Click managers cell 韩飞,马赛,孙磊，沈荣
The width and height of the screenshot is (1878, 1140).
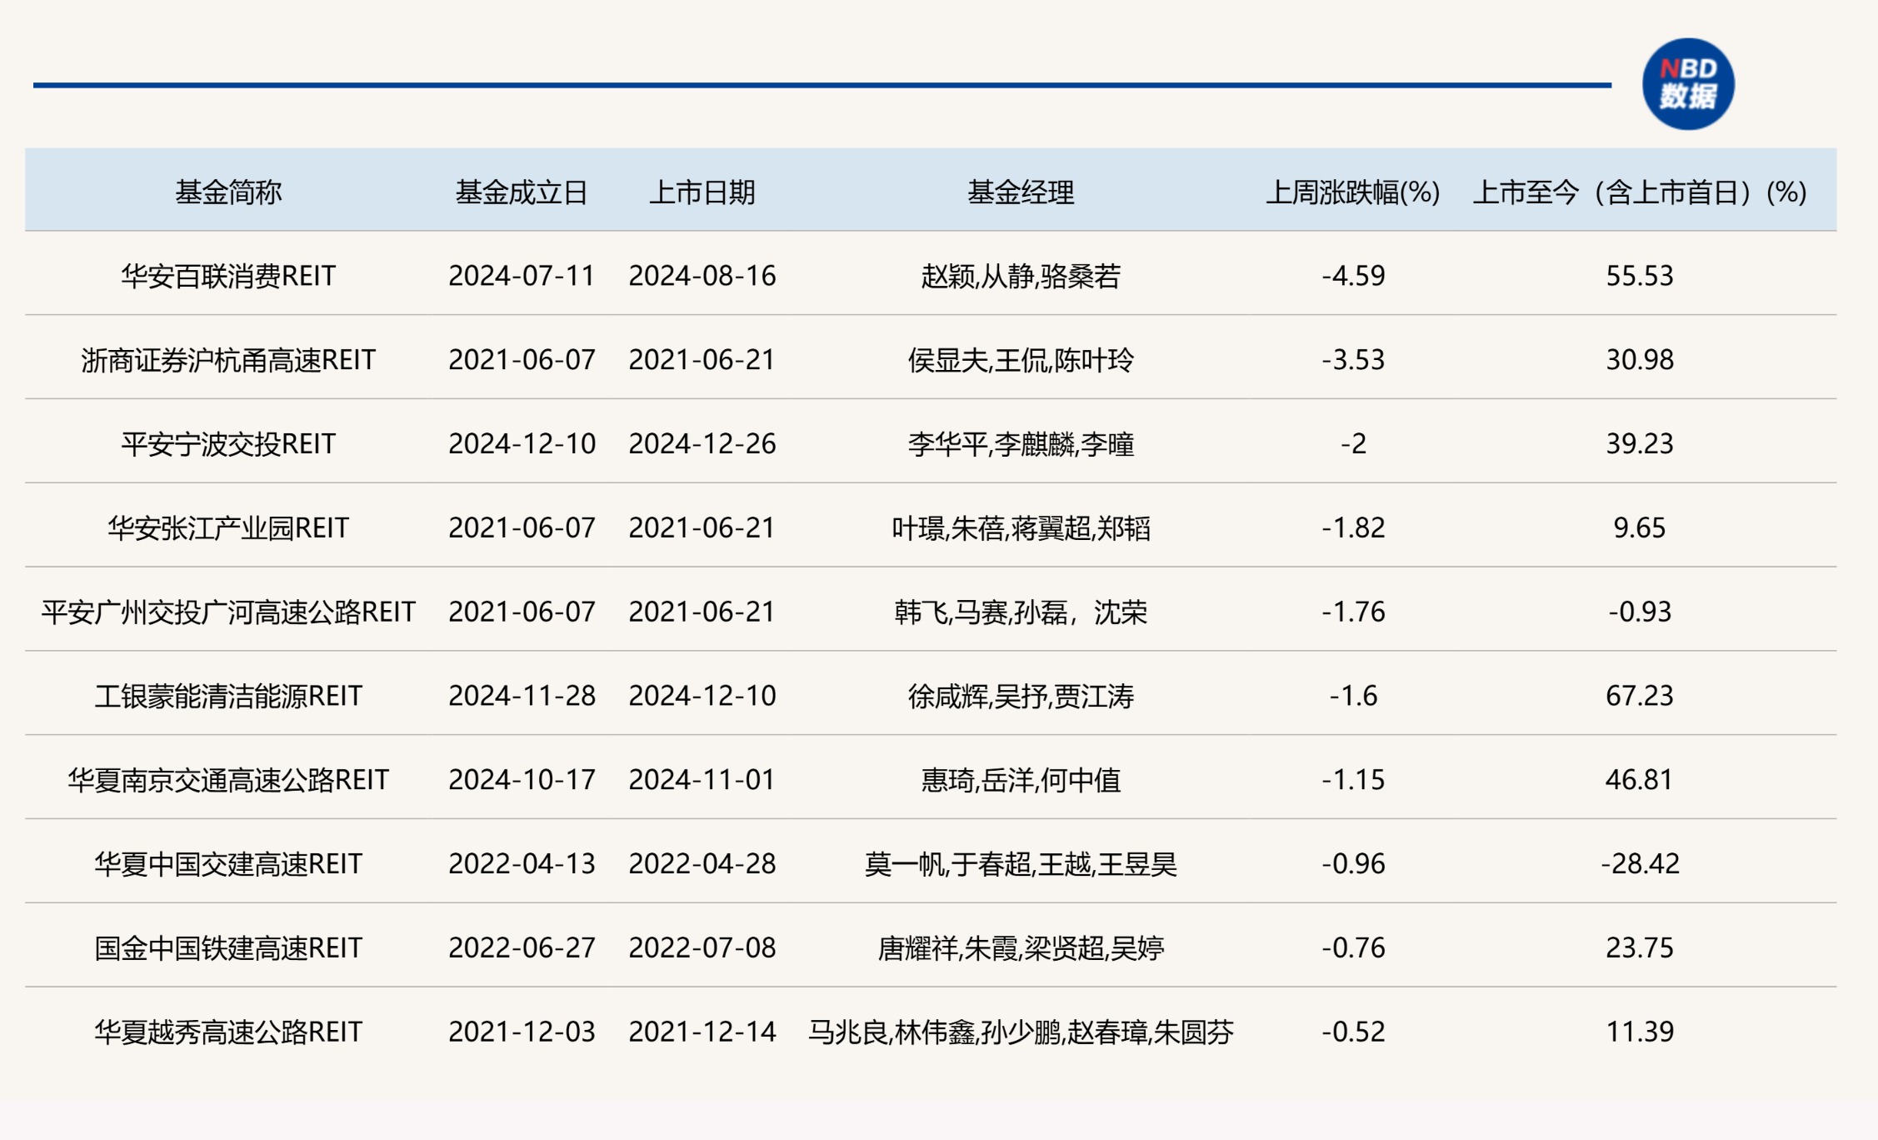point(1021,612)
